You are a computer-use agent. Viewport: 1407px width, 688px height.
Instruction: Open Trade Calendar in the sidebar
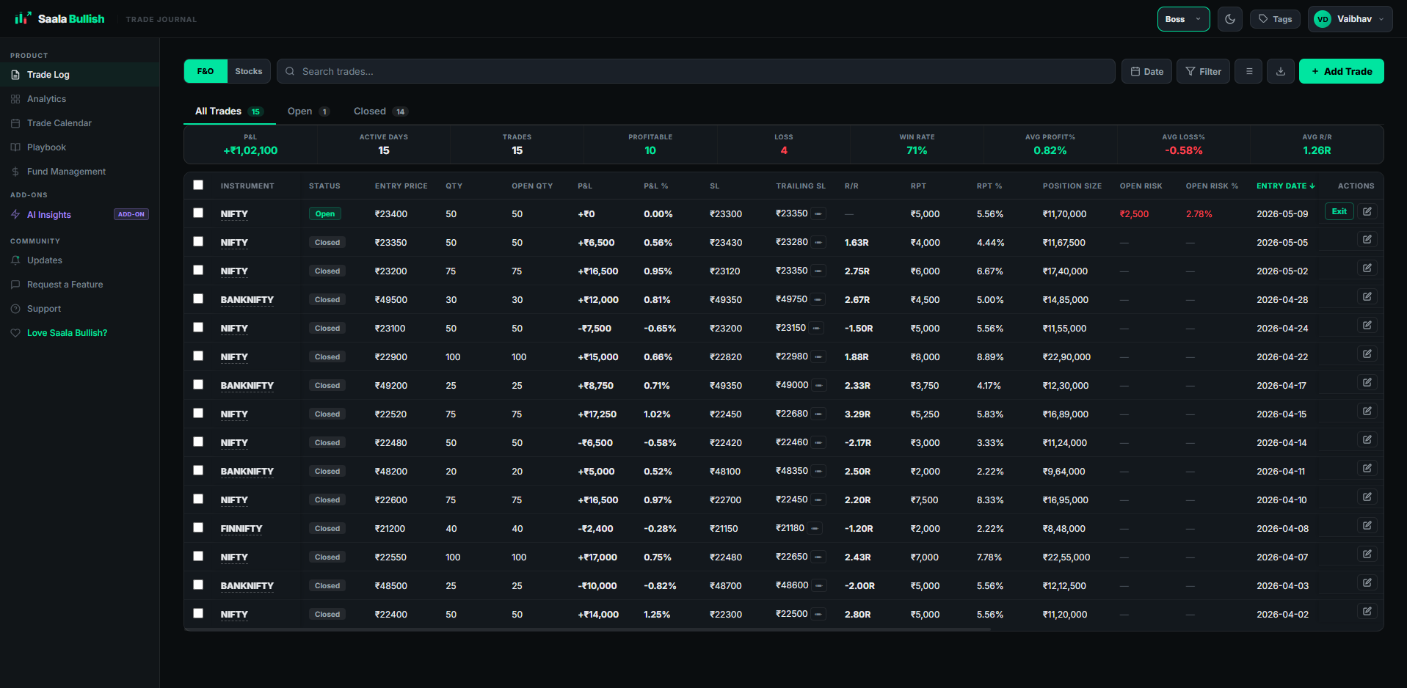click(x=79, y=123)
